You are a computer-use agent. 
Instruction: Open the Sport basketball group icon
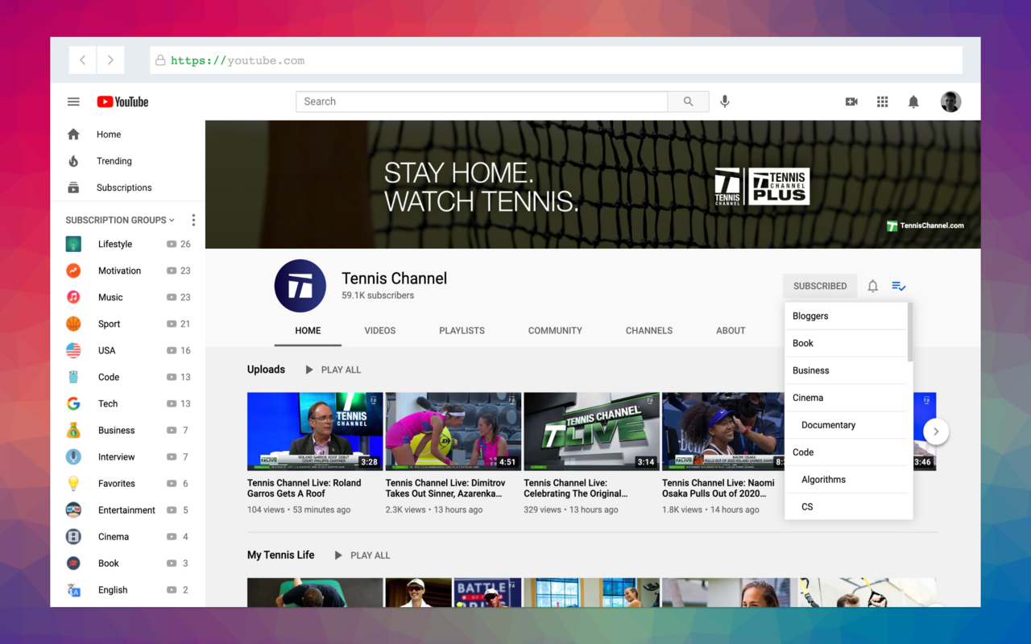click(x=73, y=324)
